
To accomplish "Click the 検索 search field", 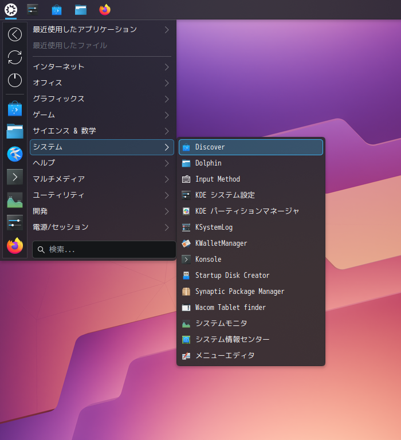I will [104, 249].
